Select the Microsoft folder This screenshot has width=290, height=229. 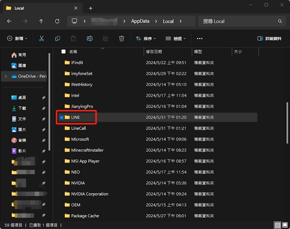pos(80,139)
